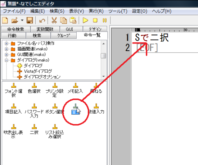Viewport: 198px width, 165px height.
Task: Select the ダイアログ child item
Action: (x=33, y=66)
